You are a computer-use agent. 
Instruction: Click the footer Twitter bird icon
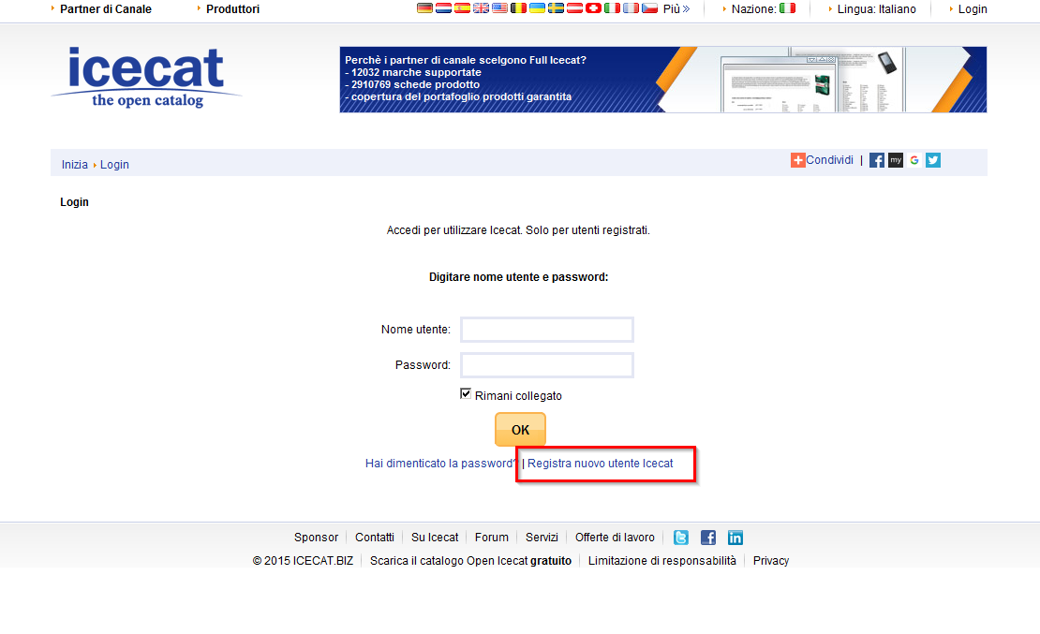(681, 538)
